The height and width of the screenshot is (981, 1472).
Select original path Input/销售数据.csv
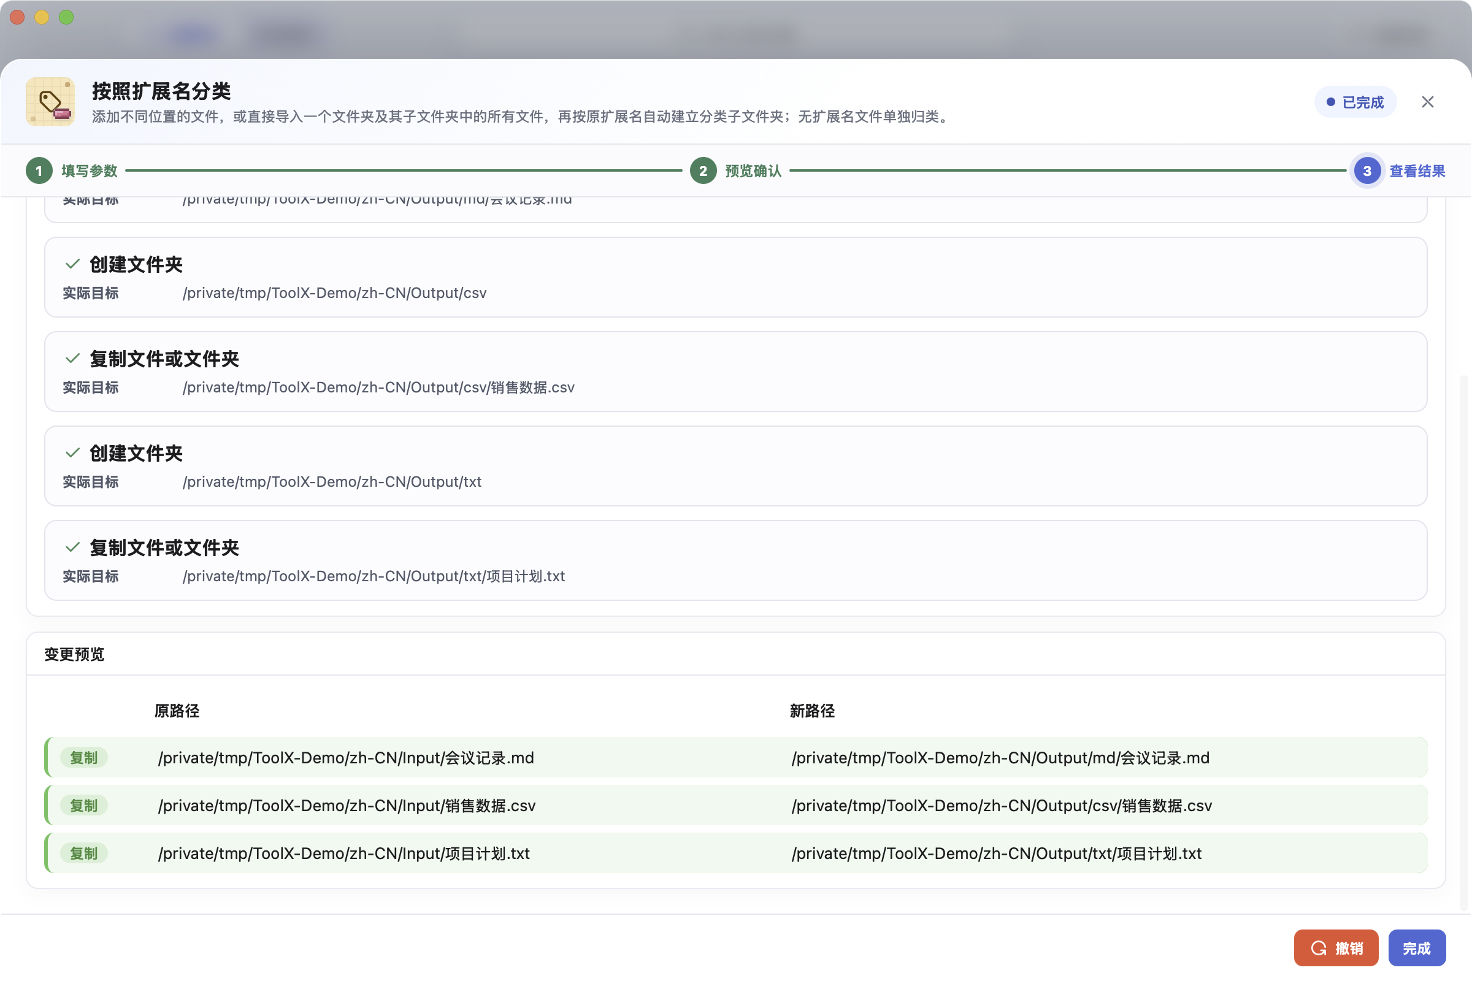coord(347,805)
